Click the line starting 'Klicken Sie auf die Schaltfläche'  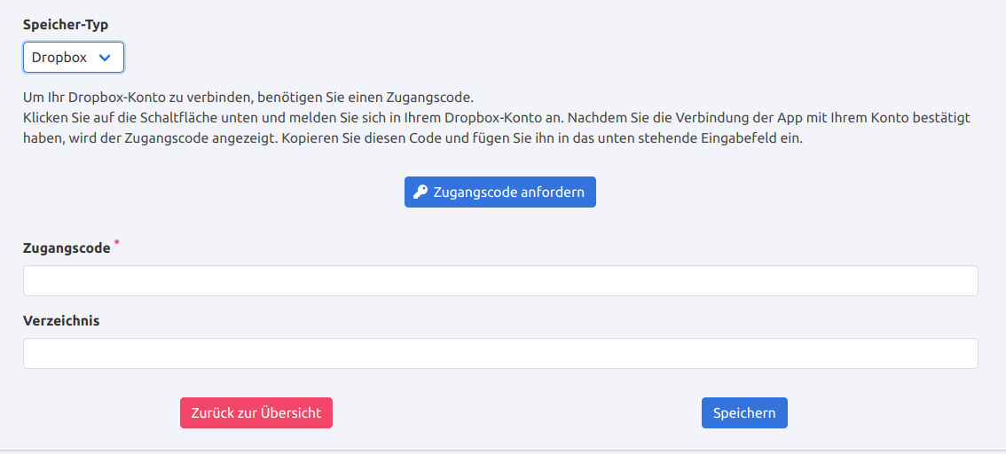click(x=497, y=118)
